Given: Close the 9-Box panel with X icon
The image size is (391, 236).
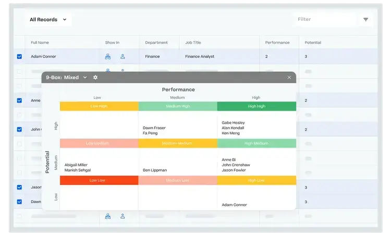Looking at the screenshot, I should pos(289,77).
